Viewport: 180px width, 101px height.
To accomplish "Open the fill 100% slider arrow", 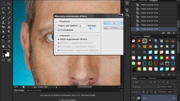I will point(175,92).
